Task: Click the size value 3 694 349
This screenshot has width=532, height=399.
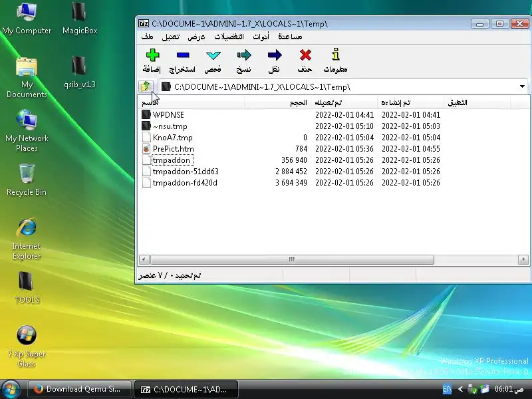Action: click(291, 182)
